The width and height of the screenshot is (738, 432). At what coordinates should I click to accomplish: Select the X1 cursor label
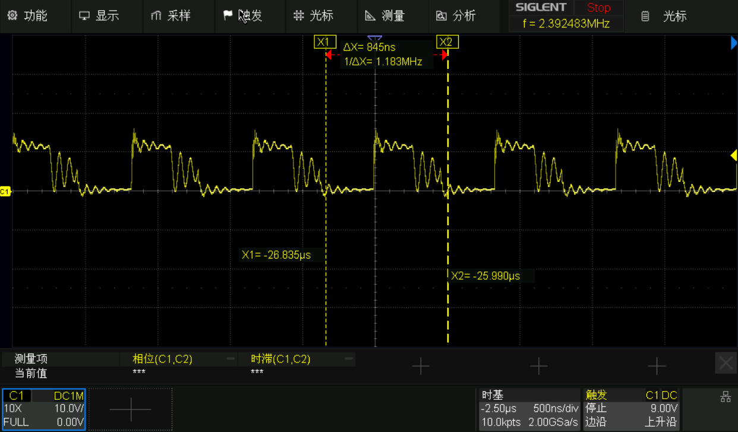pyautogui.click(x=323, y=42)
